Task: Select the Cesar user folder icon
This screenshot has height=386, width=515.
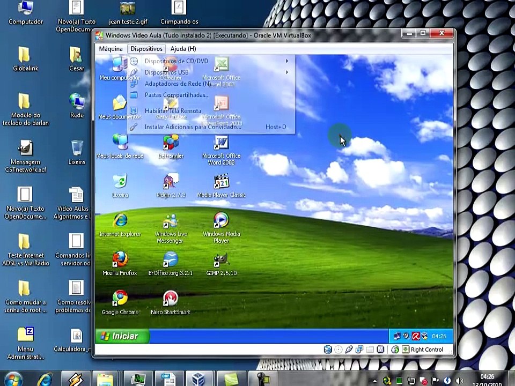Action: [77, 59]
